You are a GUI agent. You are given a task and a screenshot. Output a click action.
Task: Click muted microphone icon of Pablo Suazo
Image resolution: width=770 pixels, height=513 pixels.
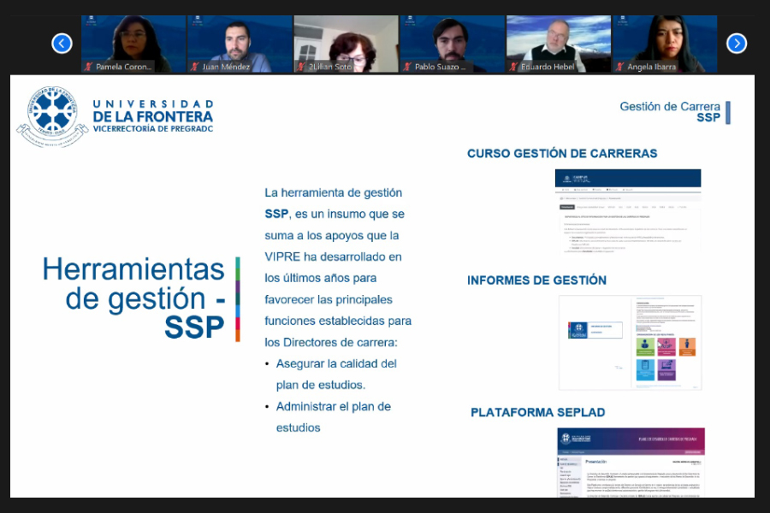coord(407,67)
